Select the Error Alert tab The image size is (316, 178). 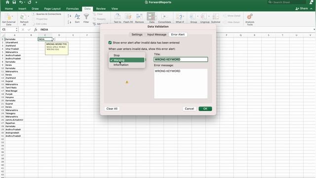click(178, 35)
